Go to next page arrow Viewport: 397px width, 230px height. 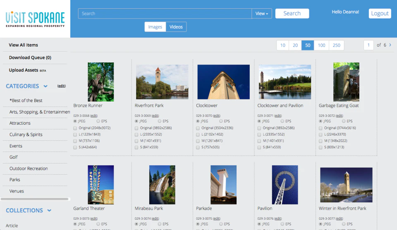click(x=390, y=45)
